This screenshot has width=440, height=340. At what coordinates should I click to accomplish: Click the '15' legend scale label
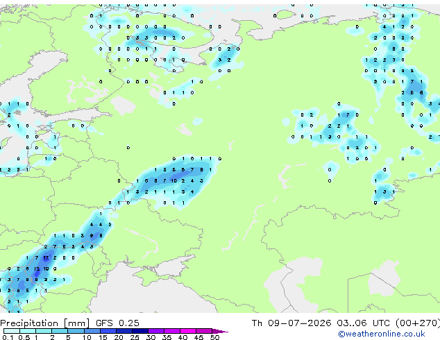click(x=103, y=337)
